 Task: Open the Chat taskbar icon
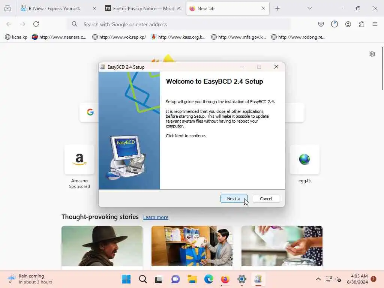[175, 279]
